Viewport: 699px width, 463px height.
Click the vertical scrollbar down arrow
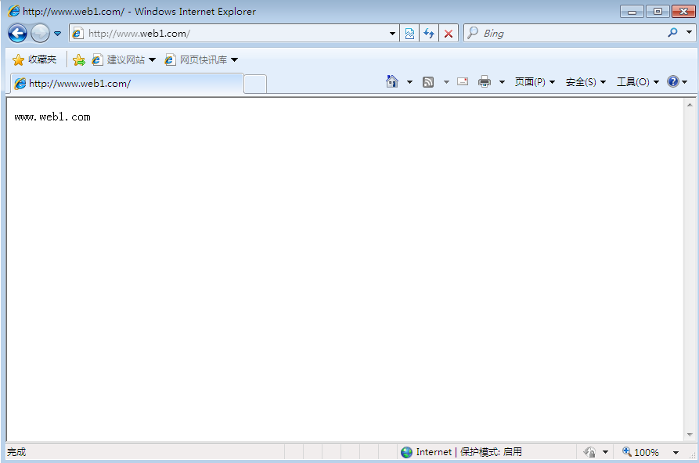(690, 435)
